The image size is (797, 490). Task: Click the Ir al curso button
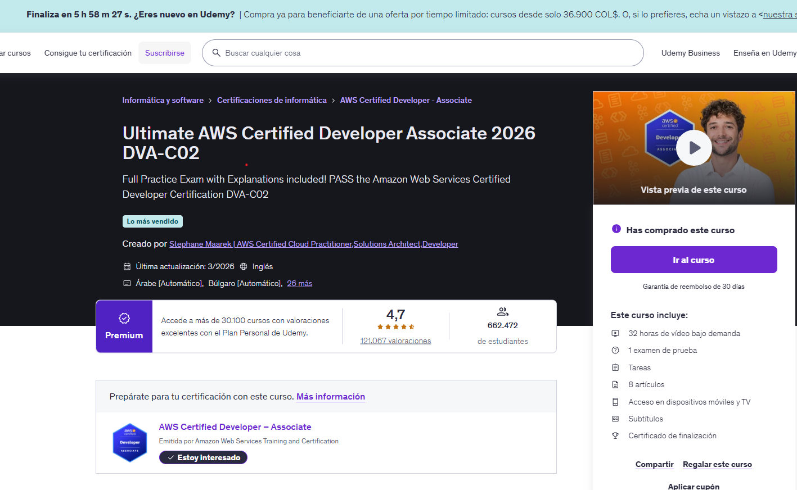coord(694,260)
